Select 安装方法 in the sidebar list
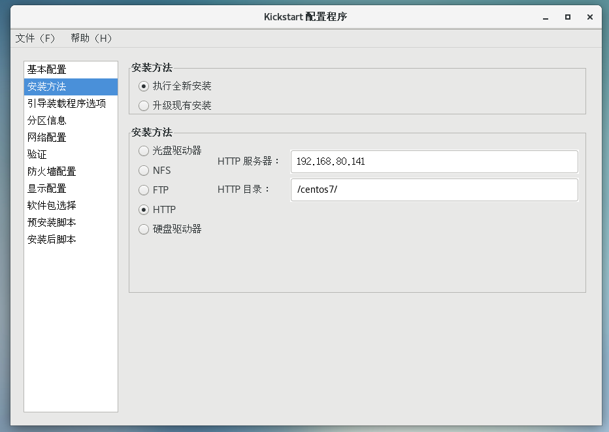 (71, 86)
